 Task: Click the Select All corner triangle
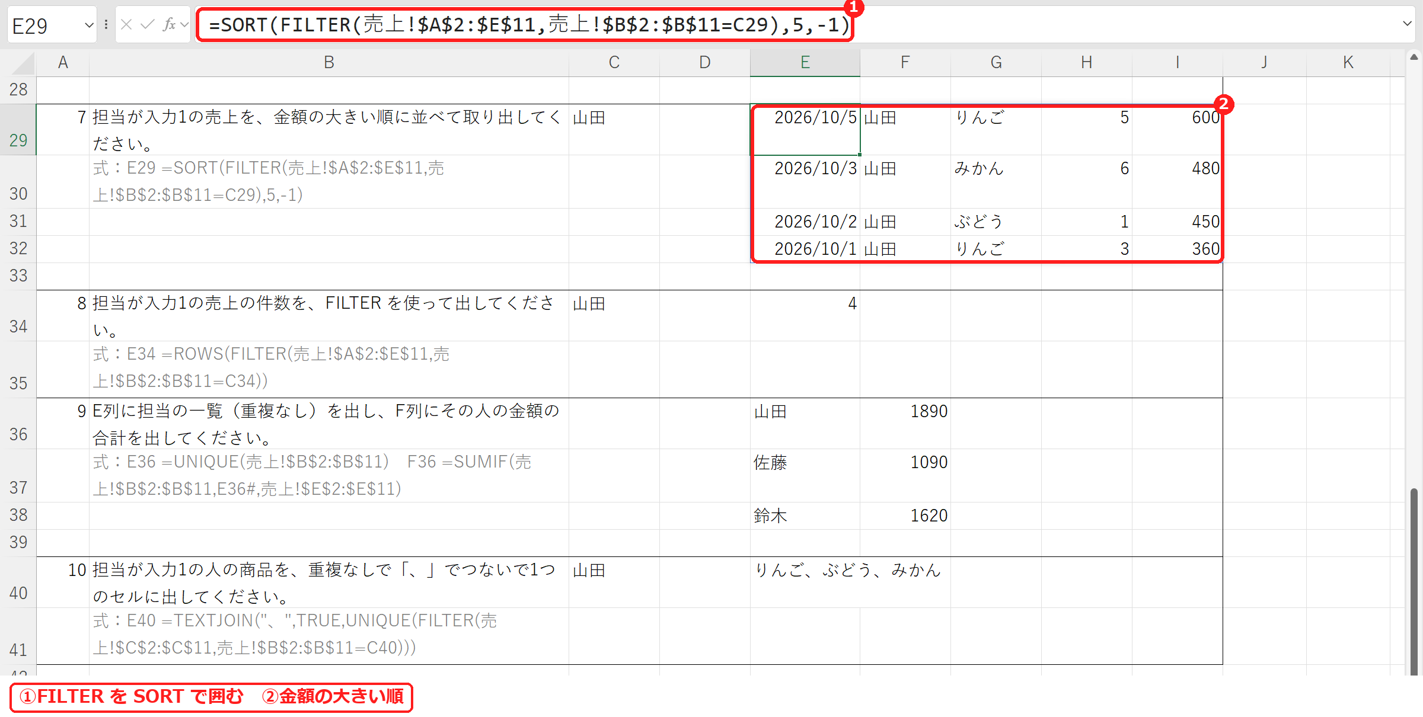[x=23, y=63]
